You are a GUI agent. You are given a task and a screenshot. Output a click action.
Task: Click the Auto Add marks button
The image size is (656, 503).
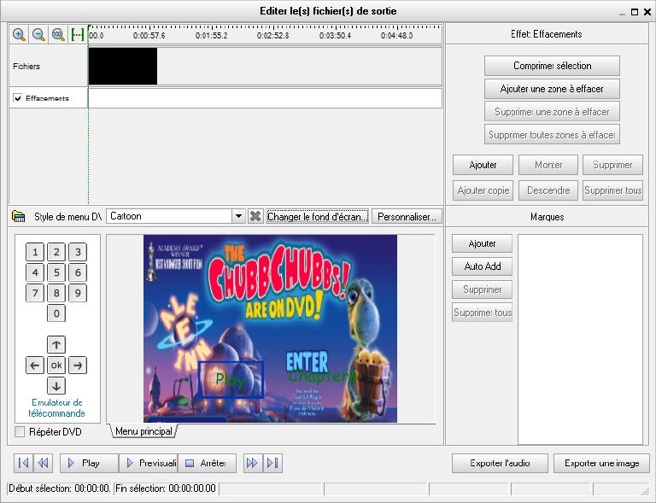482,266
